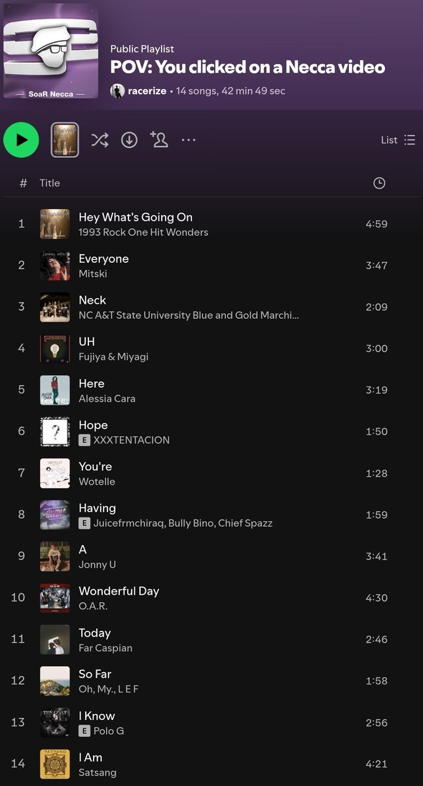This screenshot has width=423, height=786.
Task: Invite collaborators with the add-person icon
Action: tap(159, 139)
